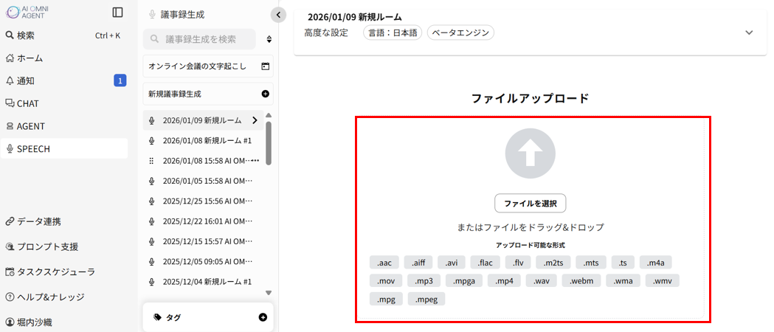Click the sort arrows beside search field
774x332 pixels.
(x=269, y=39)
